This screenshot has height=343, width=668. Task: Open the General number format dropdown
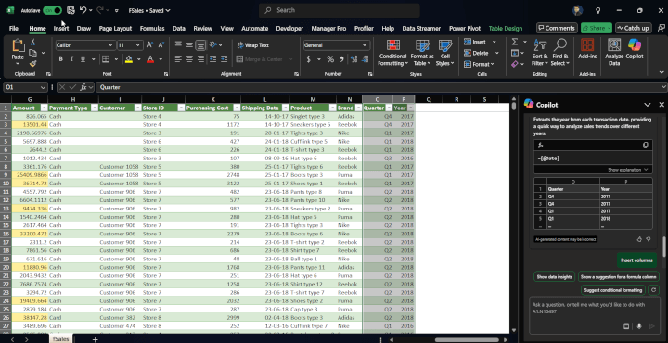pos(365,45)
